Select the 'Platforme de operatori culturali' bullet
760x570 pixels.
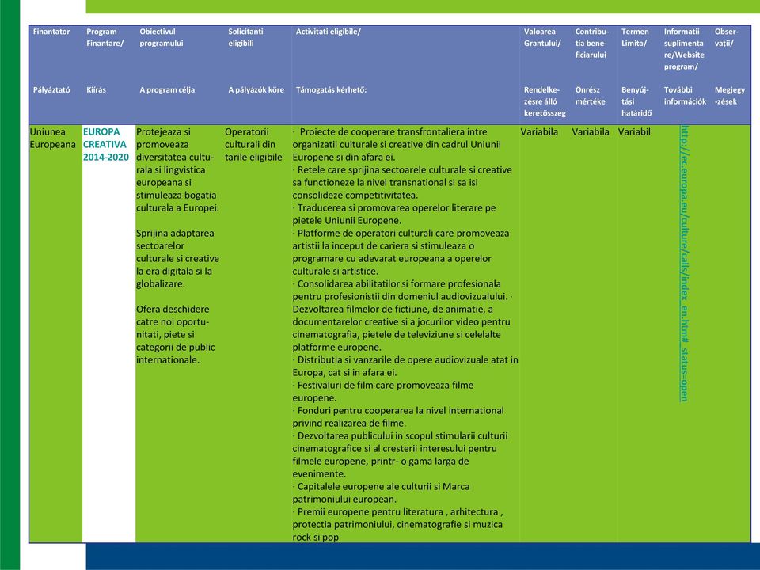pos(401,252)
